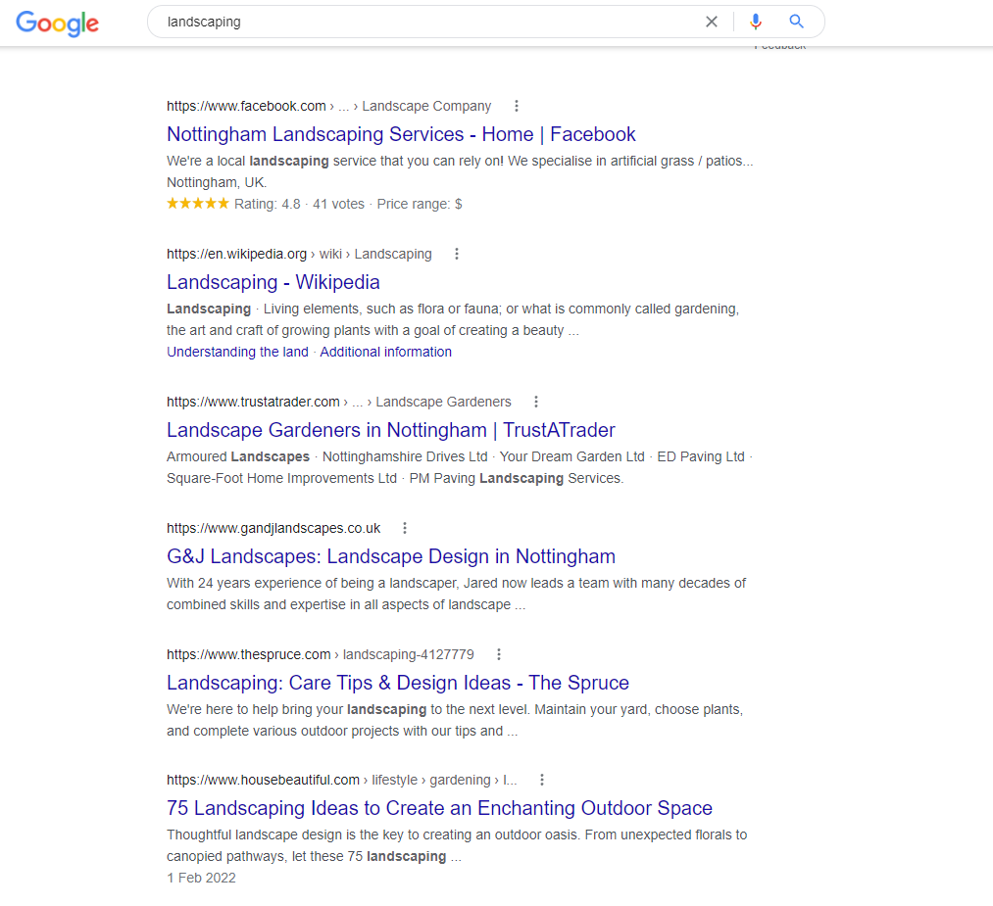Open the three-dot menu for the Facebook result
The image size is (993, 906).
[517, 106]
